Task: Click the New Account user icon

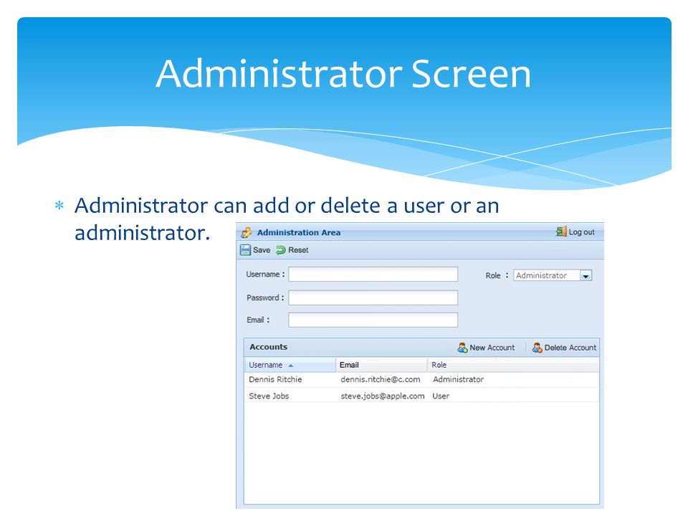Action: click(462, 348)
